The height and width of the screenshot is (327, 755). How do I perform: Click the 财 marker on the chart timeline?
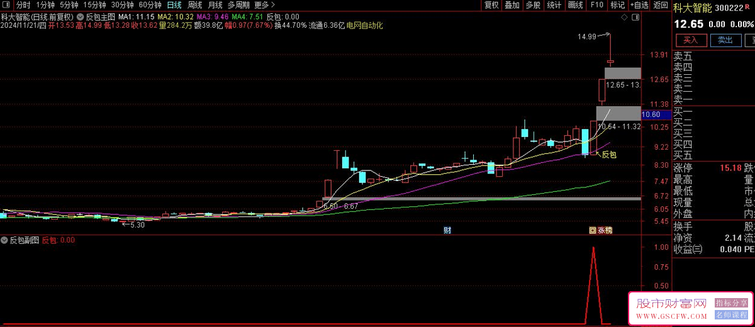tap(447, 230)
